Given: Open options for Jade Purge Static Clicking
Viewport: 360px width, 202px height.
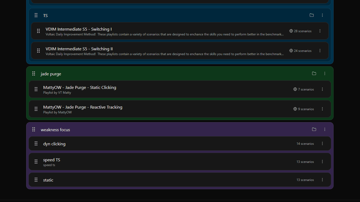Looking at the screenshot, I should pyautogui.click(x=322, y=89).
